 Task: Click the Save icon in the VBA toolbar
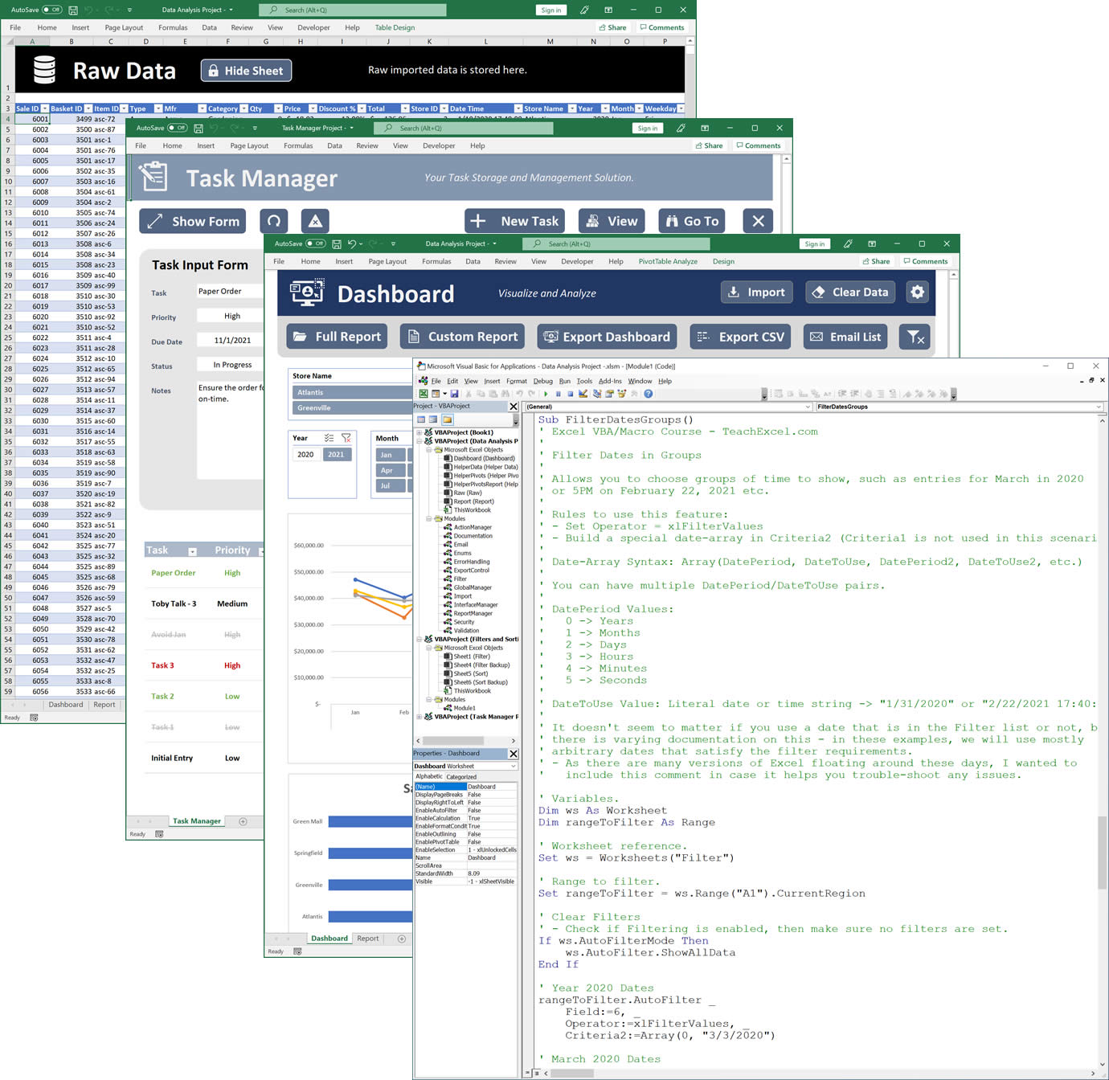[455, 394]
